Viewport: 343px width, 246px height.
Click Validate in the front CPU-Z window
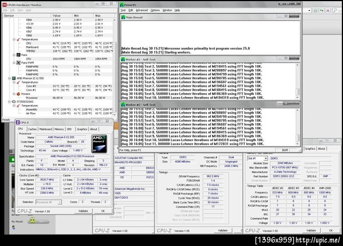click(83, 211)
